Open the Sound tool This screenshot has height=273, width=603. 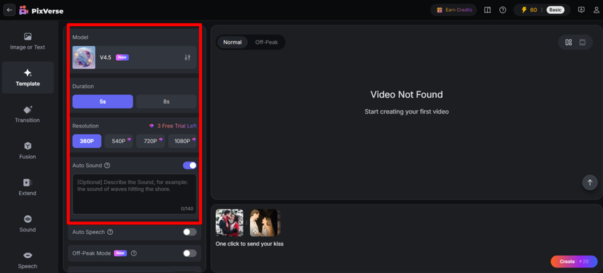28,224
